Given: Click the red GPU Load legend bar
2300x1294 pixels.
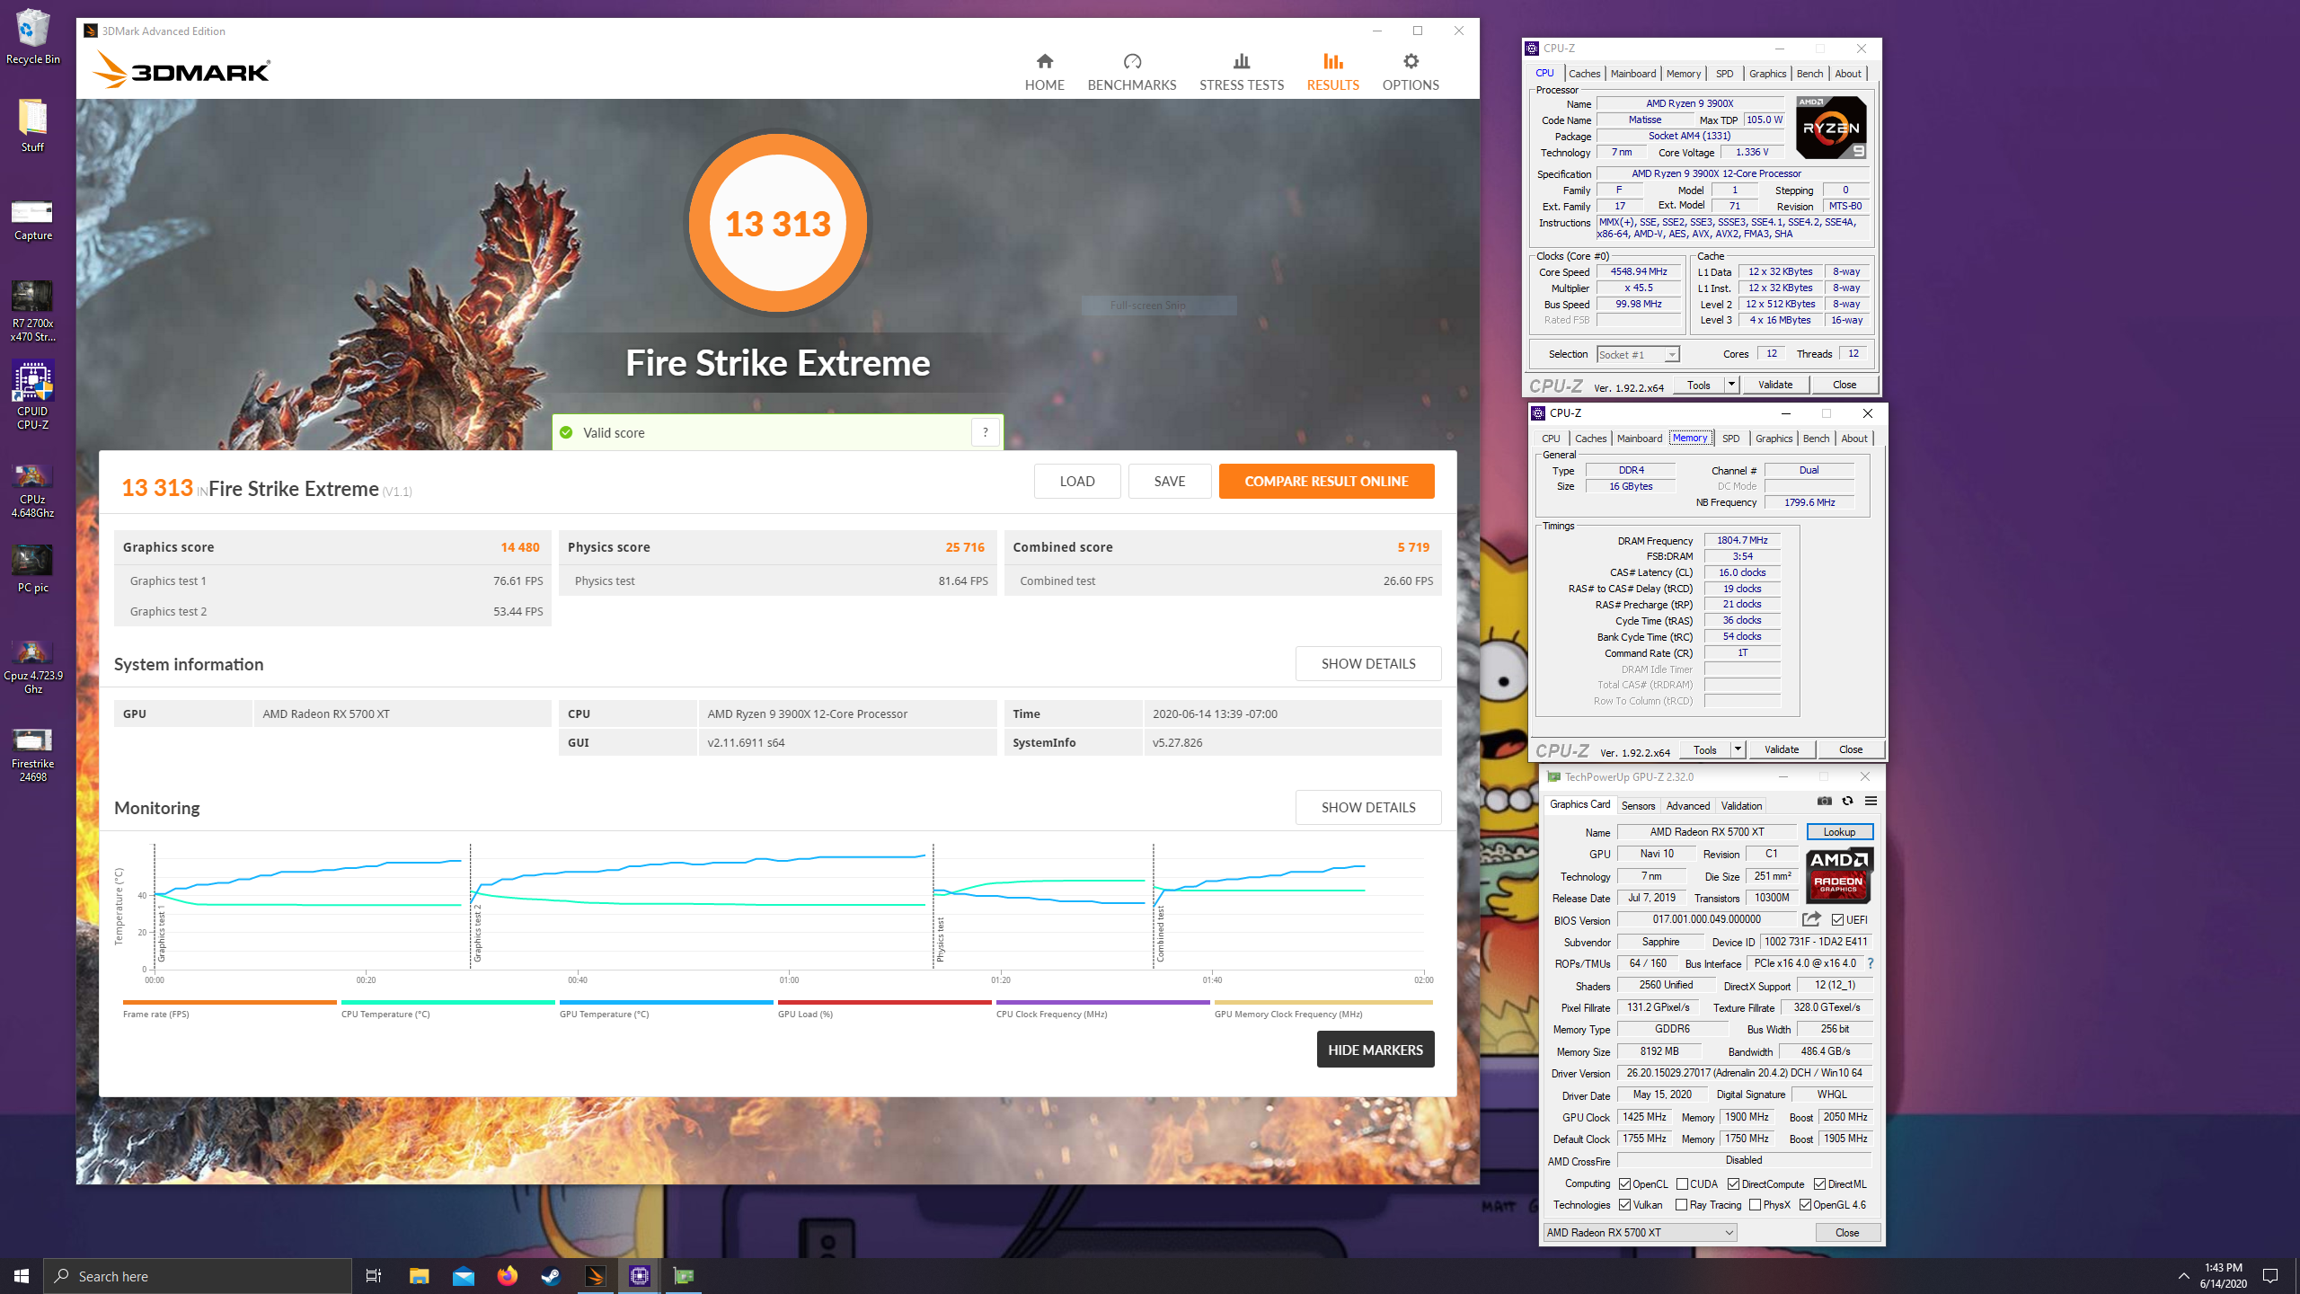Looking at the screenshot, I should 885,1002.
